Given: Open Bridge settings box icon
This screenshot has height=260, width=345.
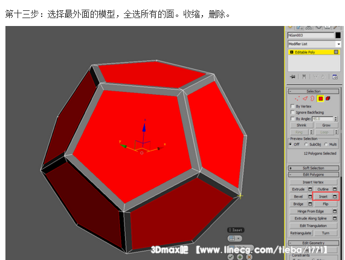Looking at the screenshot, I should [x=310, y=204].
